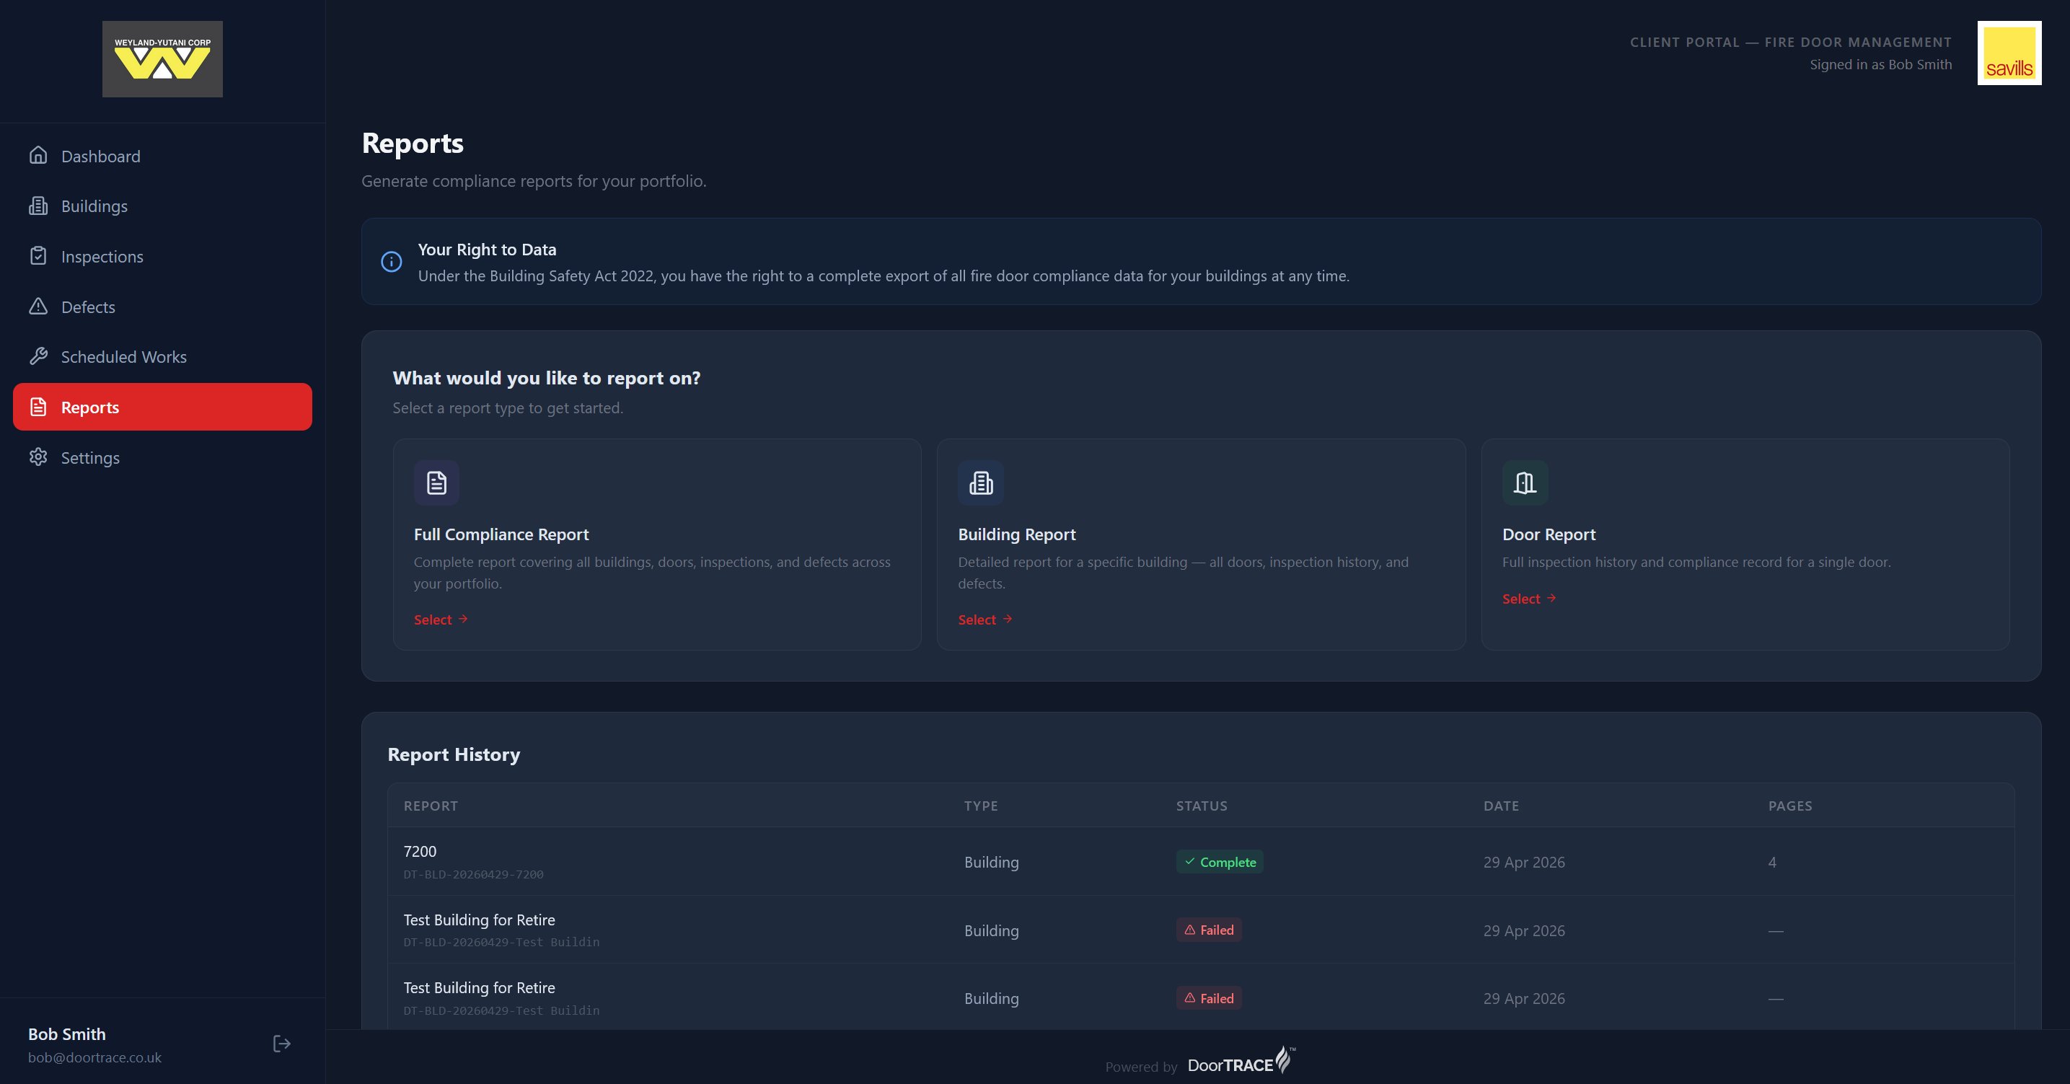Click the Buildings icon in sidebar
This screenshot has height=1084, width=2070.
click(38, 206)
